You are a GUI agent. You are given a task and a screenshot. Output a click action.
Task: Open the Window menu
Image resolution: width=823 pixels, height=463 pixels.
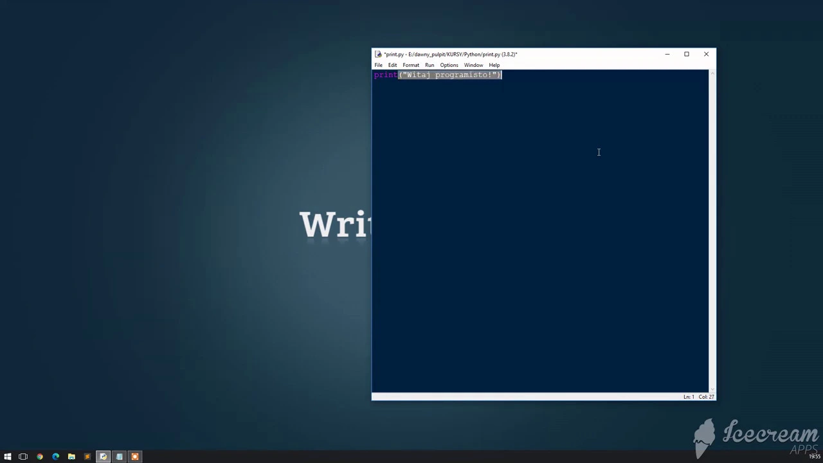tap(473, 65)
